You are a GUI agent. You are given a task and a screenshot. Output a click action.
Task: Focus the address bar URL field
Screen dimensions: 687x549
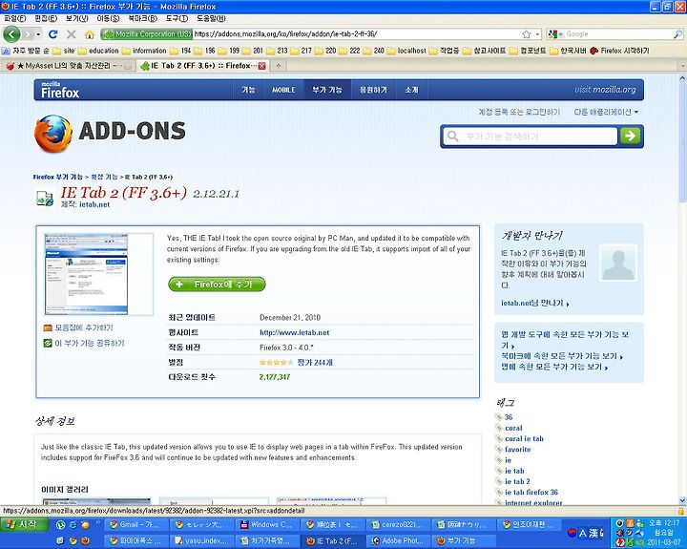(357, 34)
